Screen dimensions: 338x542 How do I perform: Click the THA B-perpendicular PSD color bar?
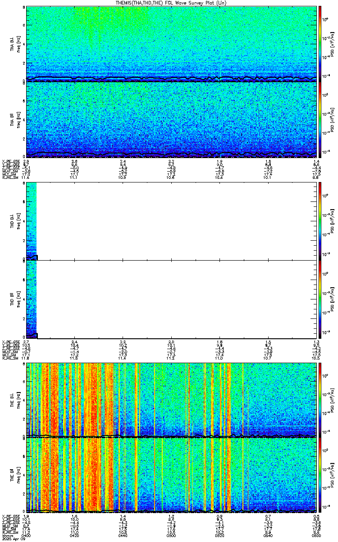[x=320, y=44]
